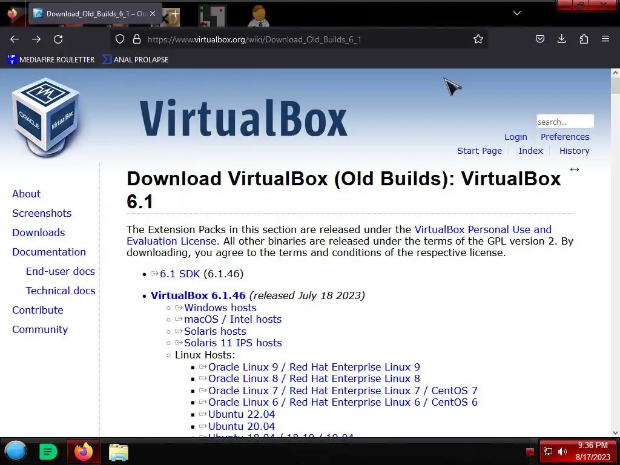Screen dimensions: 620x465
Task: Open Technical docs in the sidebar
Action: tap(61, 291)
